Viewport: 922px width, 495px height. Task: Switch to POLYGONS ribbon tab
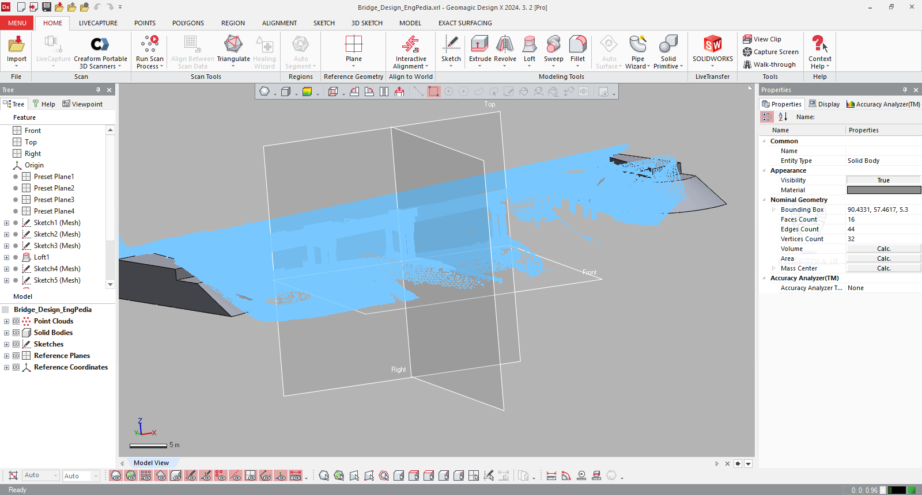click(x=188, y=23)
